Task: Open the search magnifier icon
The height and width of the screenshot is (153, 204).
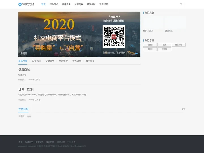Action: [x=181, y=5]
